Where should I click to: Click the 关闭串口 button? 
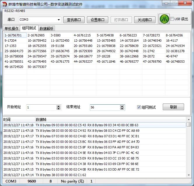point(145,20)
